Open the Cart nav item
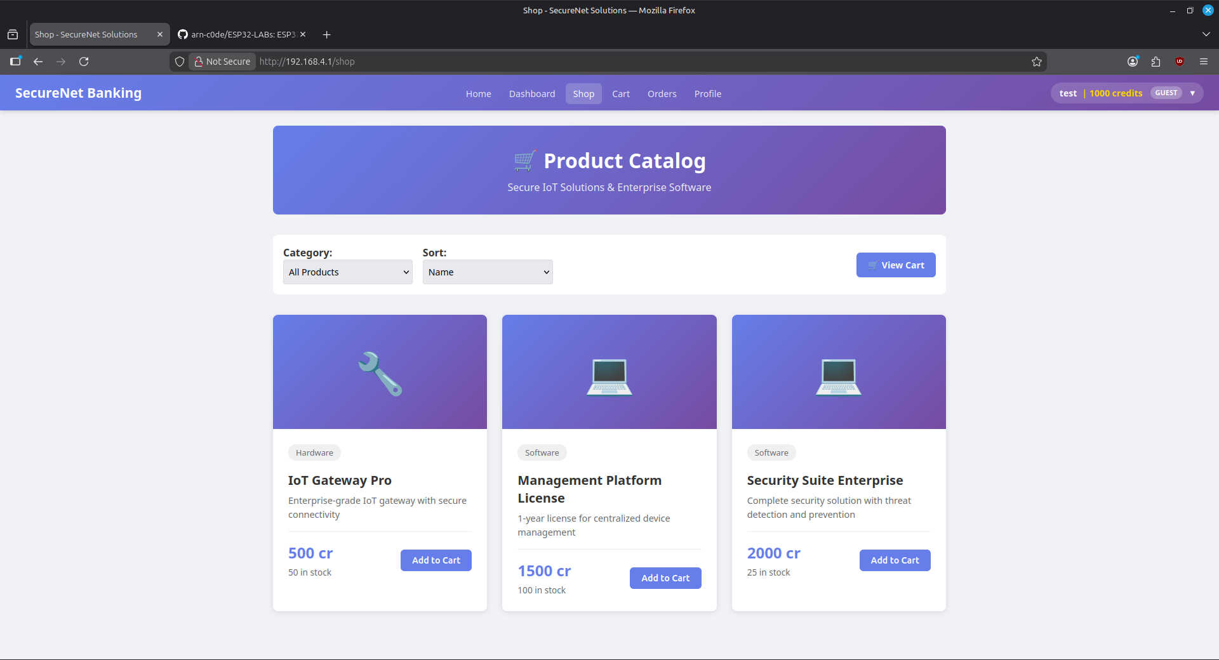 click(x=621, y=94)
